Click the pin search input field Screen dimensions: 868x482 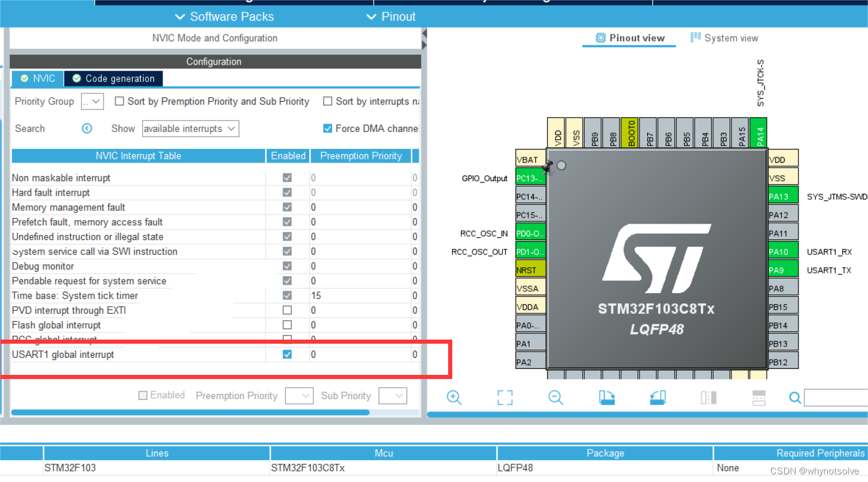click(x=836, y=398)
